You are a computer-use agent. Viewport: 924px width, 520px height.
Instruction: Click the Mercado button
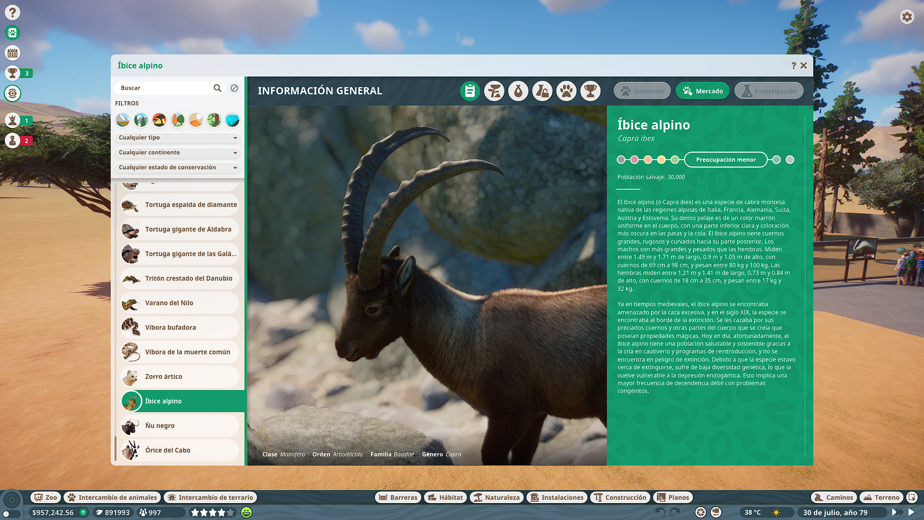coord(703,91)
